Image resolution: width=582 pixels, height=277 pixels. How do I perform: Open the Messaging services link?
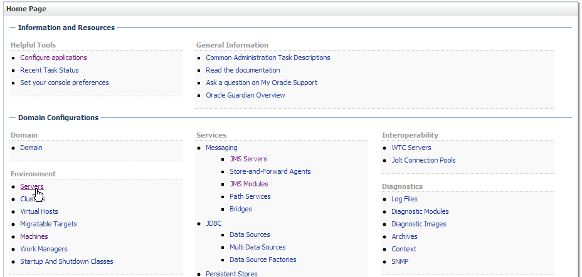coord(221,148)
